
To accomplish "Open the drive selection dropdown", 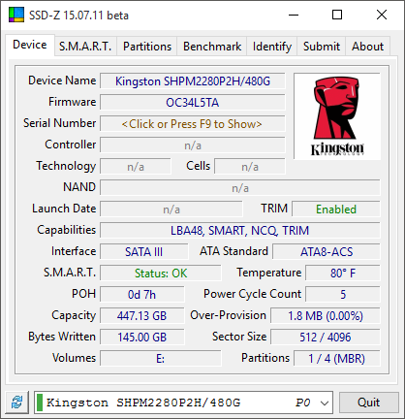I will (x=183, y=403).
